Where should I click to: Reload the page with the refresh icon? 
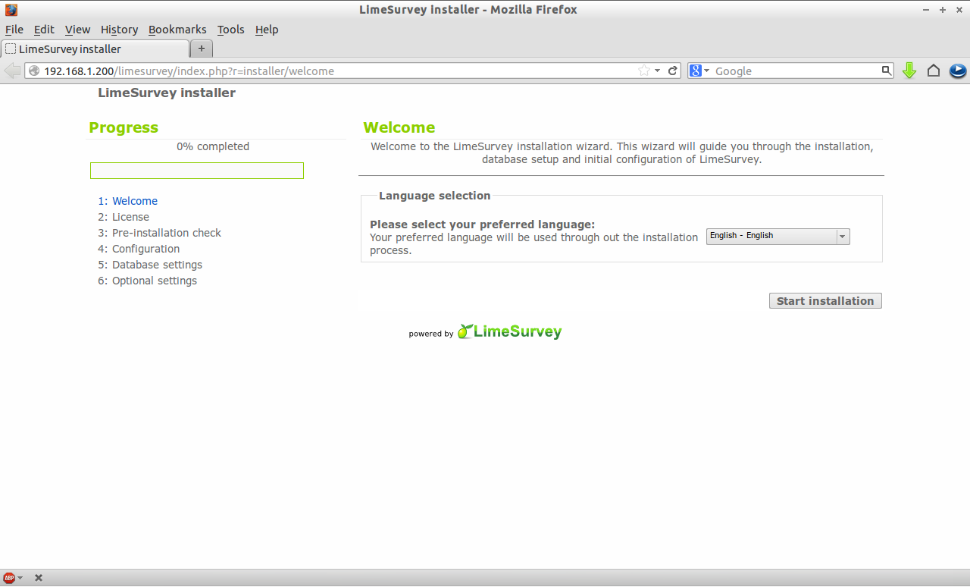coord(672,71)
